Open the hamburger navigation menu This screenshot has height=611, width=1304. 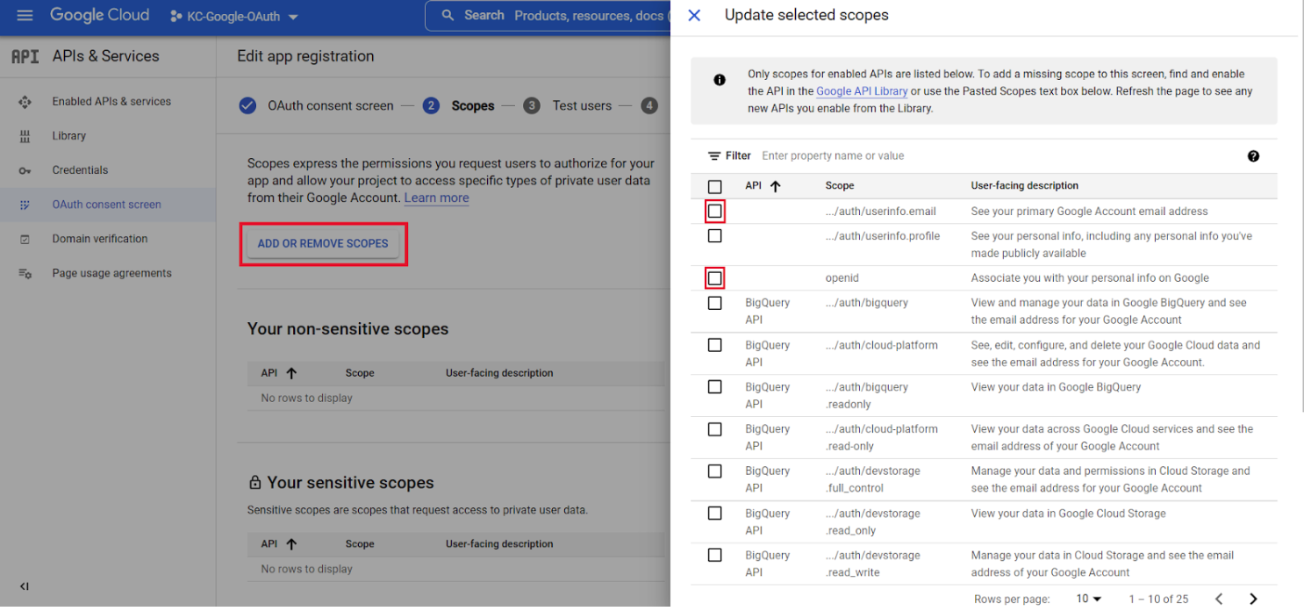(x=25, y=16)
